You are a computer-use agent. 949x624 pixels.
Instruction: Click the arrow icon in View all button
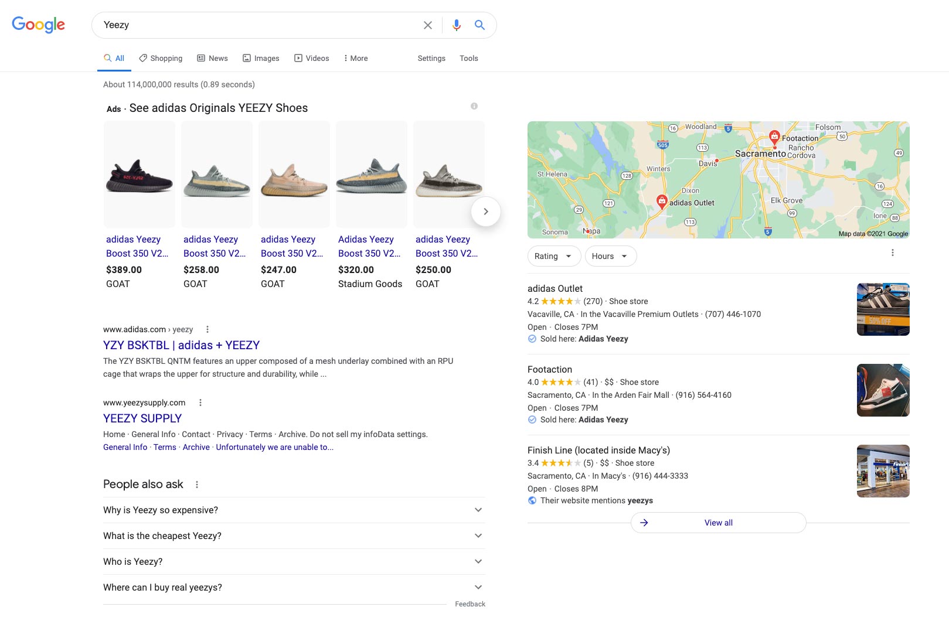(644, 523)
